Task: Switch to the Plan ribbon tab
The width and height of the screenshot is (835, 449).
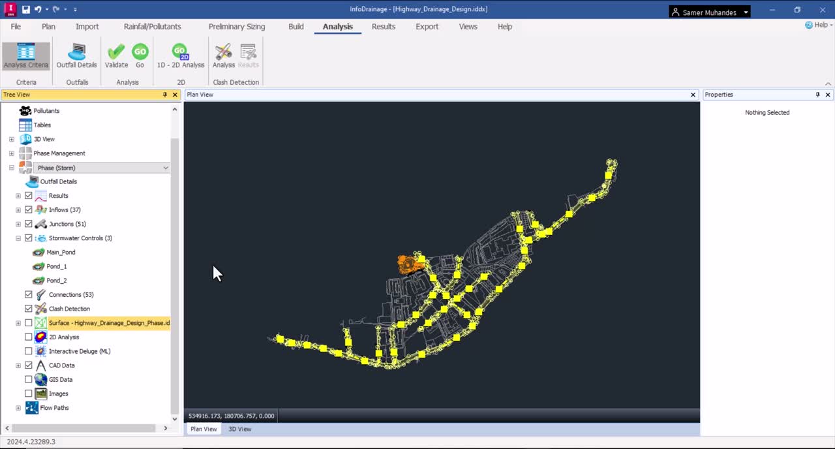Action: point(48,27)
